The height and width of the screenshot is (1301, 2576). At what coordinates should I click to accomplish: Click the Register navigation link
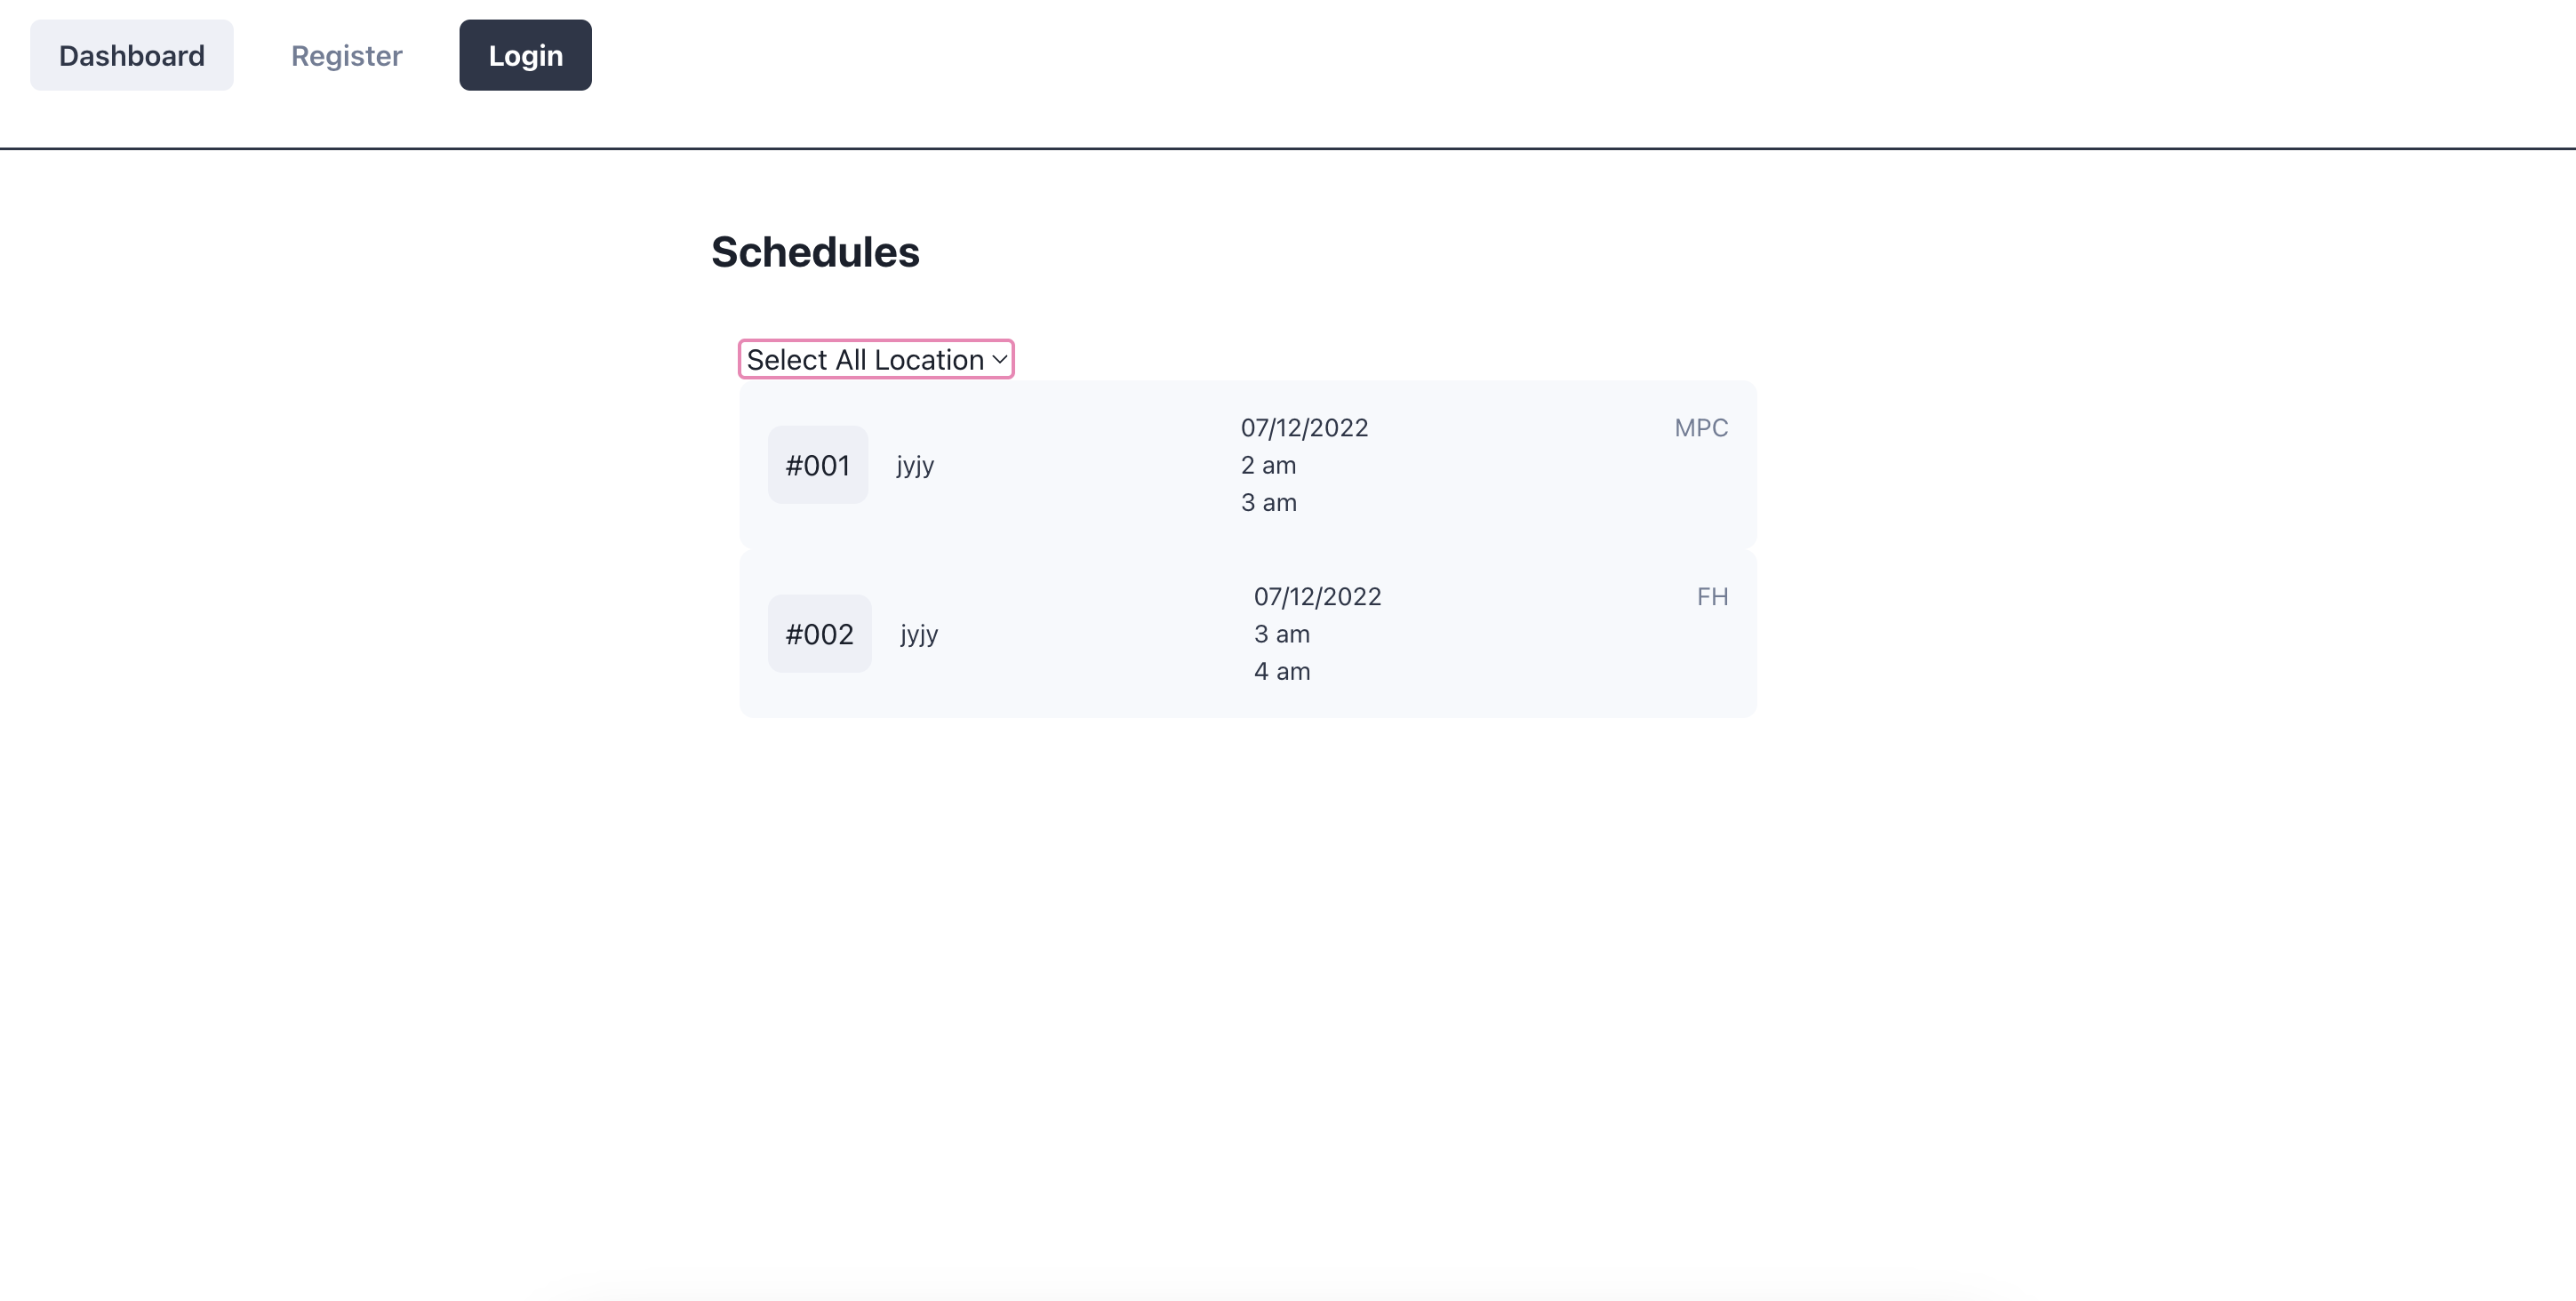point(346,55)
